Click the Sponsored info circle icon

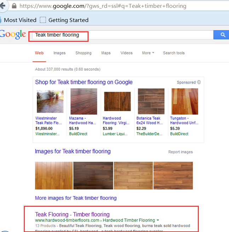click(x=199, y=82)
